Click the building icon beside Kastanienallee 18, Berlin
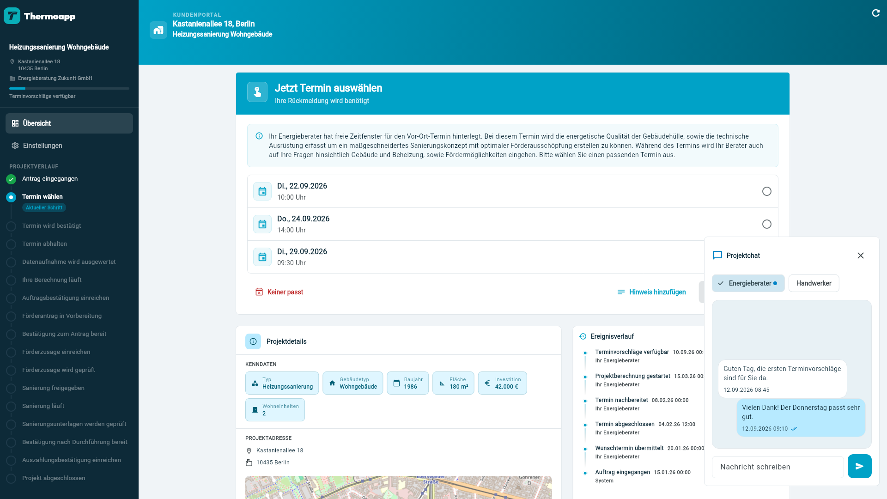887x499 pixels. click(x=158, y=30)
